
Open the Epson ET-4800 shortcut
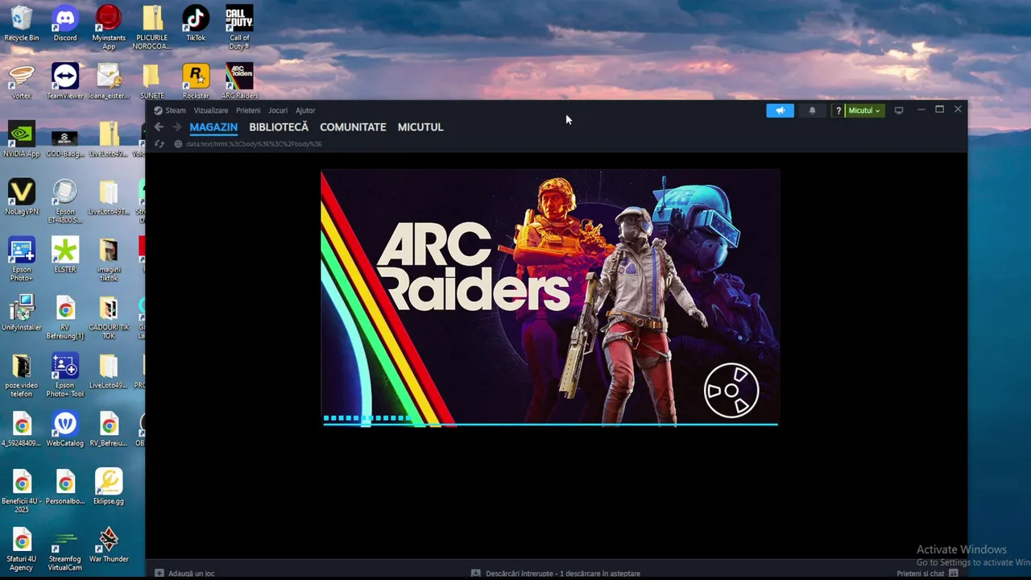65,202
